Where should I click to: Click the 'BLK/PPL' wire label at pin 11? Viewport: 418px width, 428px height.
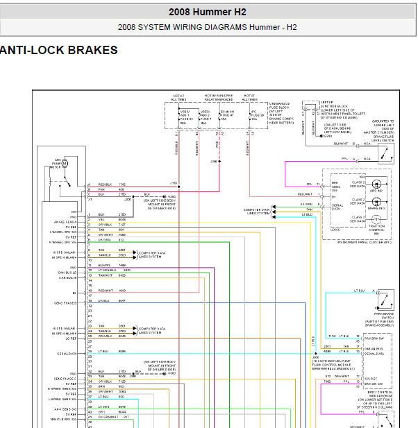click(104, 265)
